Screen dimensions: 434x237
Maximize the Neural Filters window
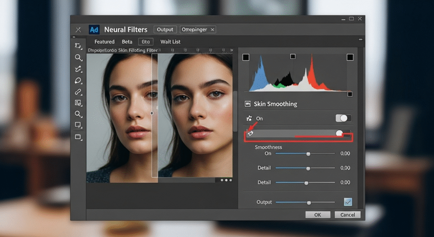point(351,19)
